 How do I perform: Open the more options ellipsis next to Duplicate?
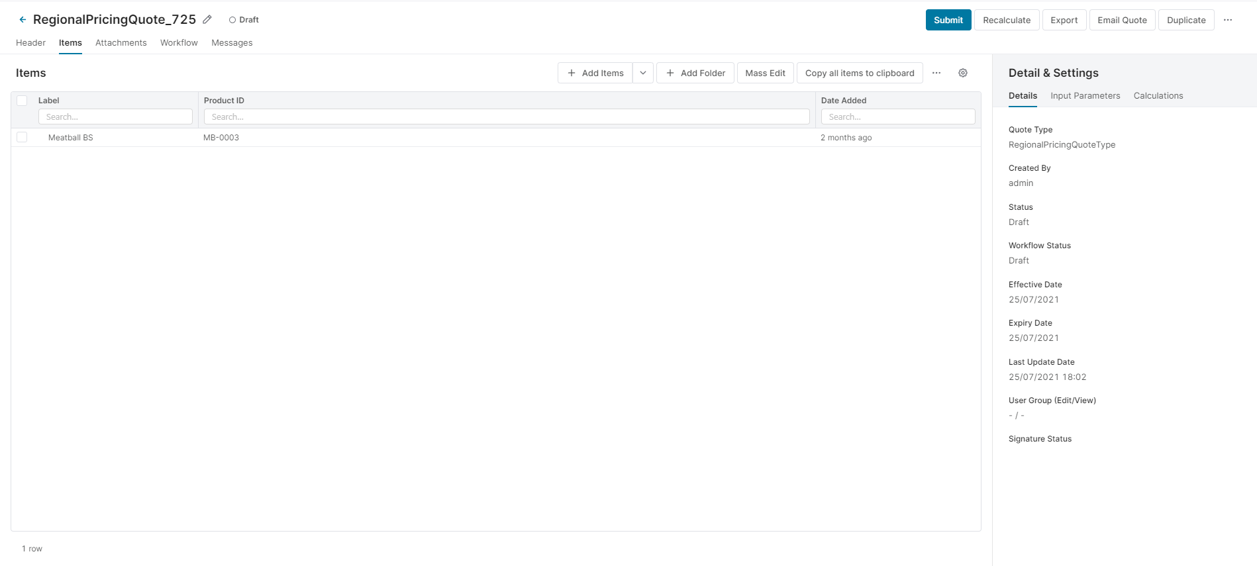[x=1227, y=20]
